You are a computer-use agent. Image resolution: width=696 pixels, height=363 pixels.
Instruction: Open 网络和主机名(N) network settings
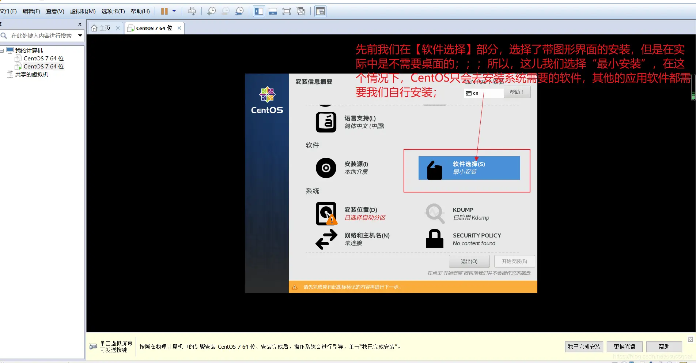(x=352, y=239)
